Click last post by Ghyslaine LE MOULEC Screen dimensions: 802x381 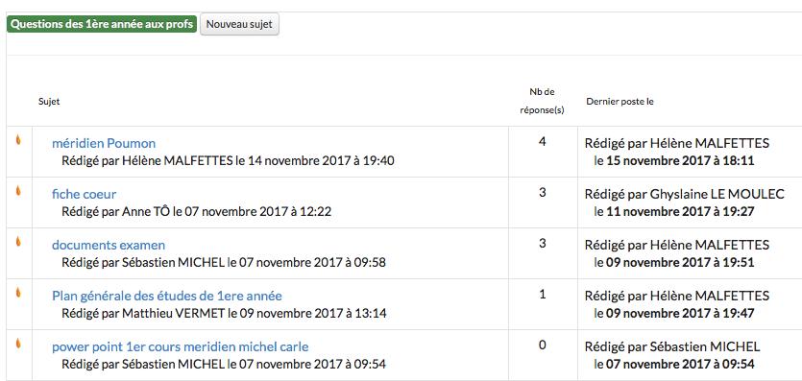click(x=685, y=195)
